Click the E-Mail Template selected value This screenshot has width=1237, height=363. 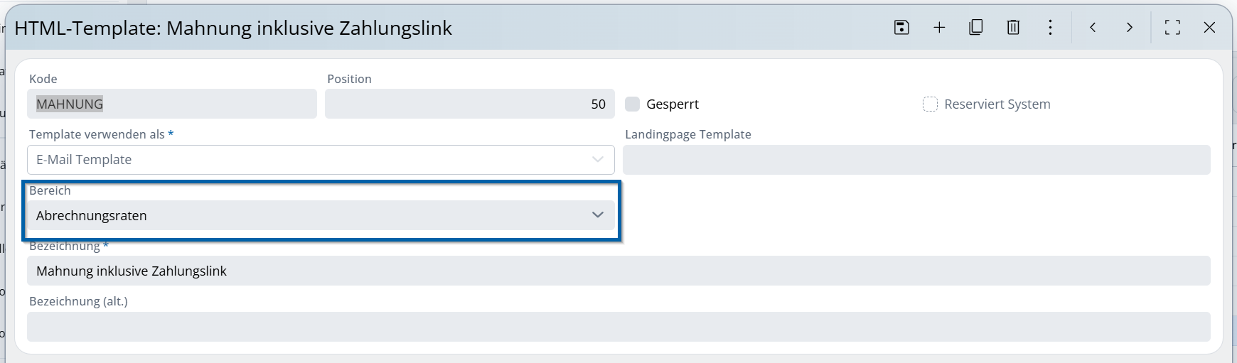coord(84,160)
